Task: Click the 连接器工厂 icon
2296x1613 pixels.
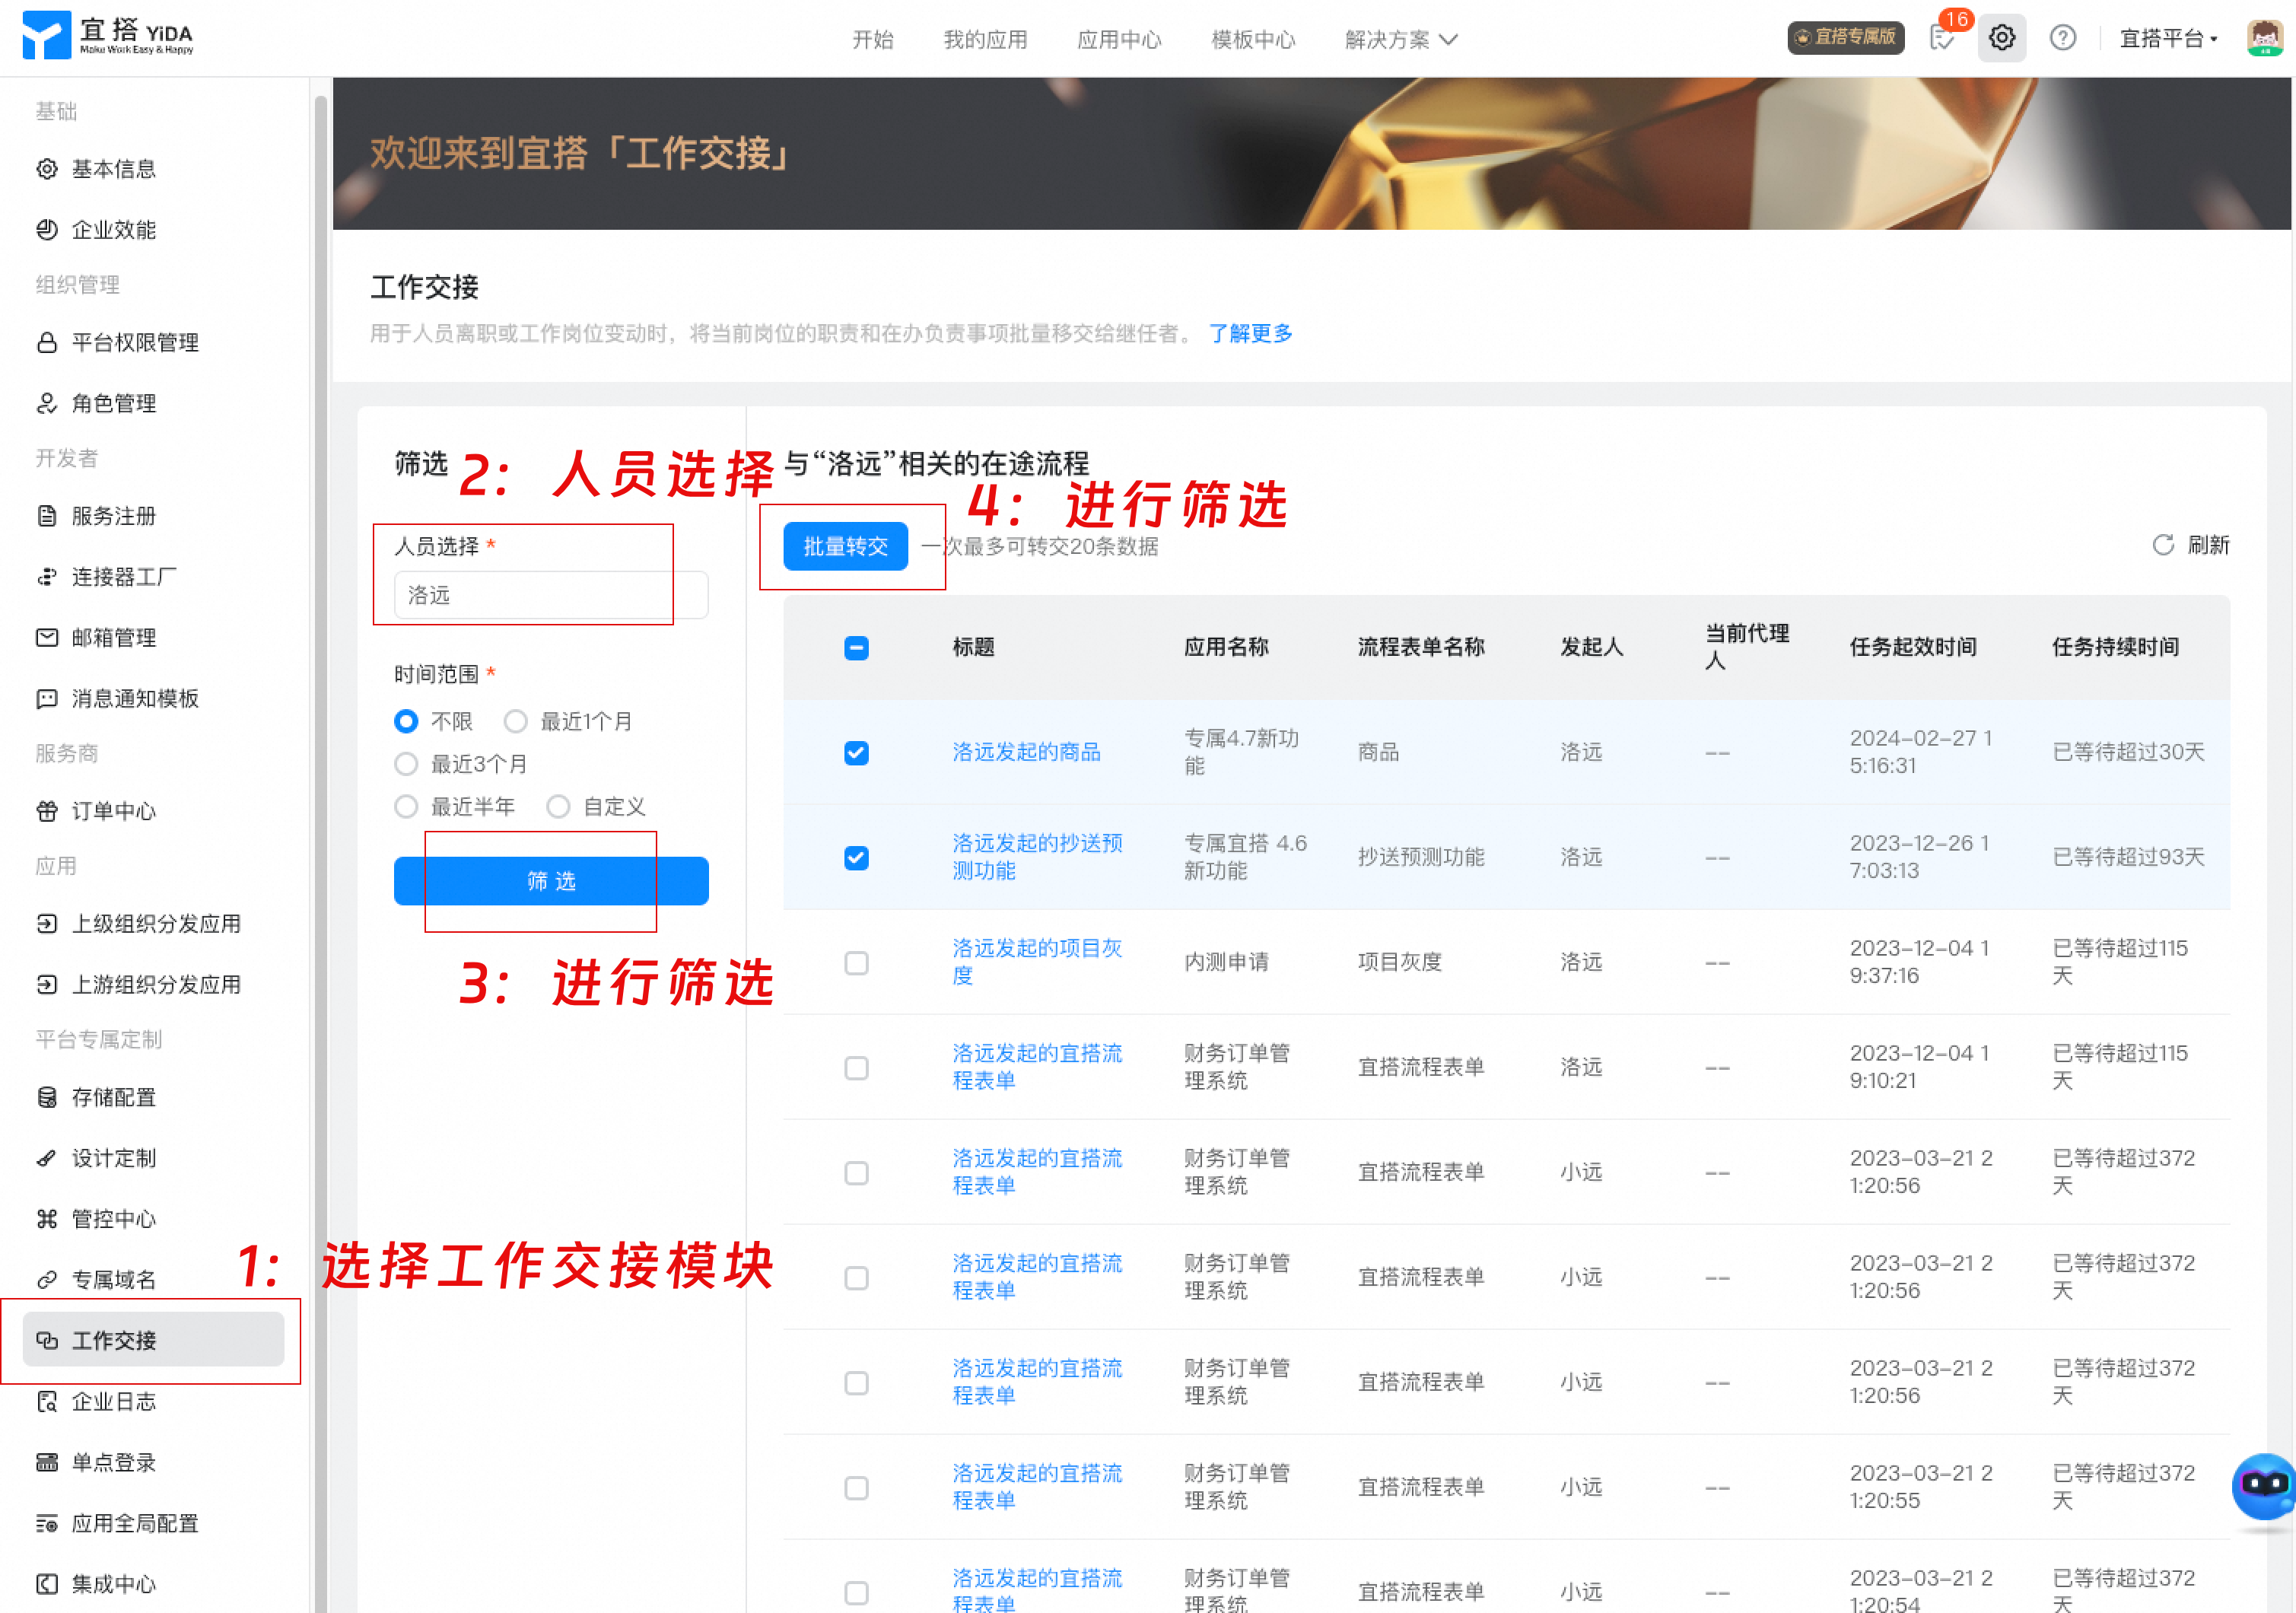Action: point(47,577)
